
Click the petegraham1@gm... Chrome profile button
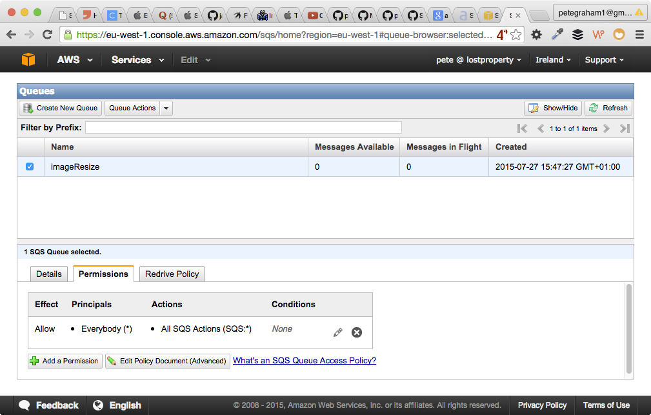600,12
